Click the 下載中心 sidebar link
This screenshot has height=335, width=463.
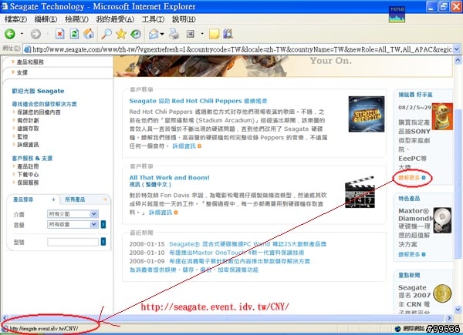[x=28, y=174]
